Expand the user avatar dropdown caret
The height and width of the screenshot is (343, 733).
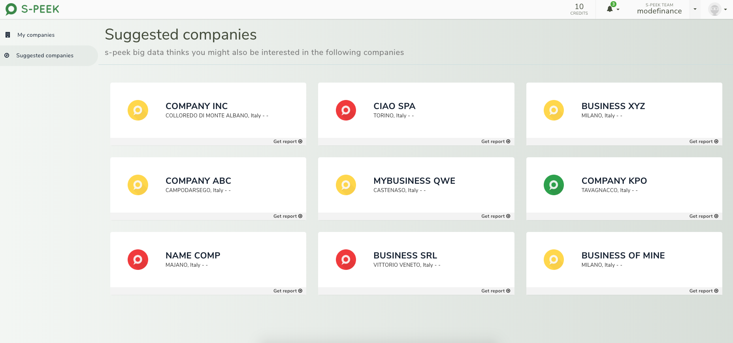[725, 9]
